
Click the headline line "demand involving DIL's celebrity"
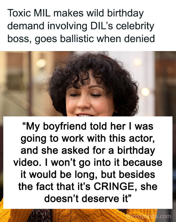tap(81, 26)
